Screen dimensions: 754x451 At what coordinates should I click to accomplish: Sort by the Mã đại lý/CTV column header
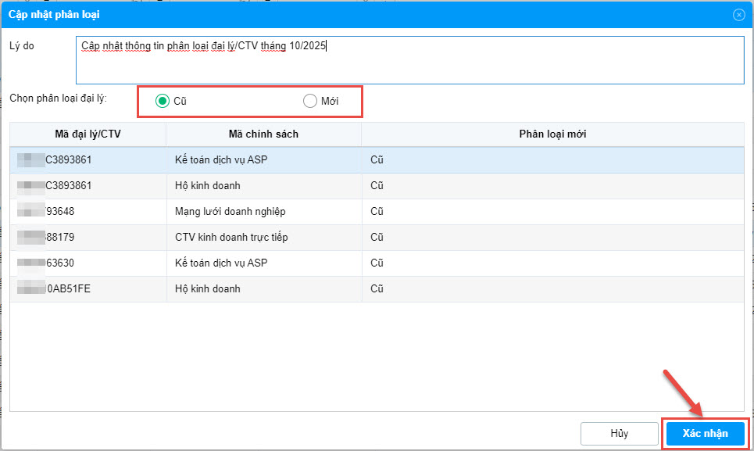point(88,134)
